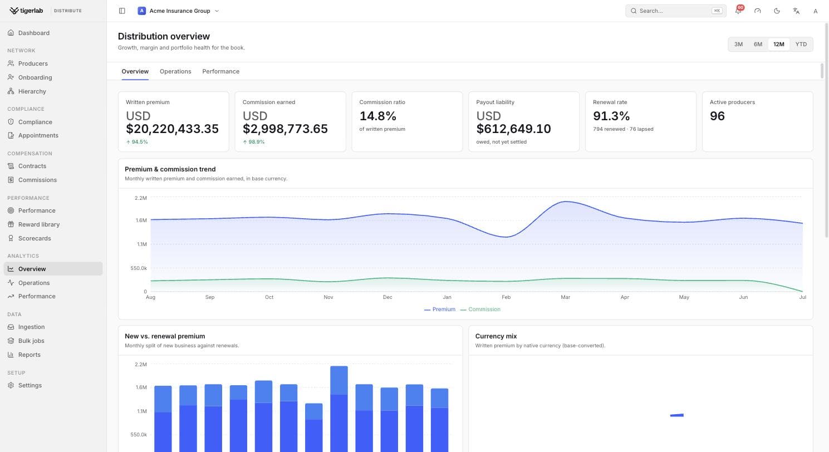Switch time range to YTD

tap(801, 44)
